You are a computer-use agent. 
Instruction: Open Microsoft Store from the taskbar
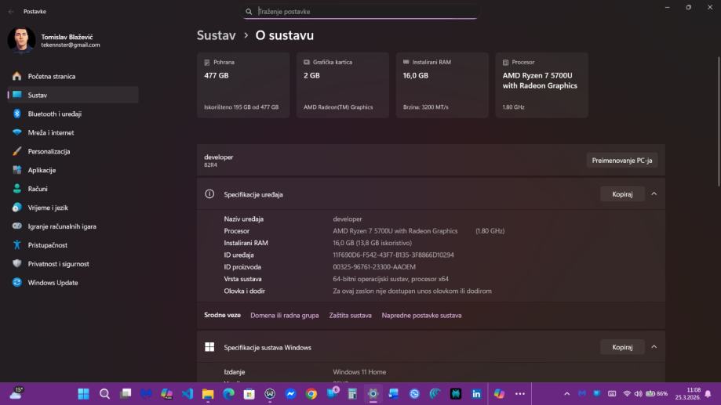(249, 394)
